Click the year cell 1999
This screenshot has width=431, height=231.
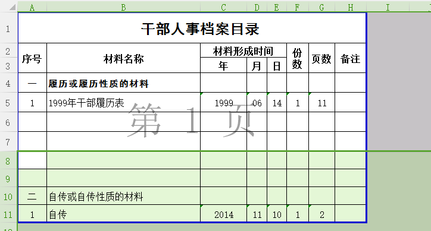coord(223,103)
